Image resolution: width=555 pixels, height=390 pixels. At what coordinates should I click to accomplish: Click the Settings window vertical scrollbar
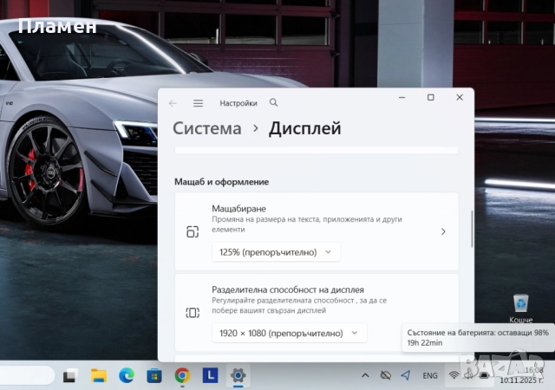472,229
